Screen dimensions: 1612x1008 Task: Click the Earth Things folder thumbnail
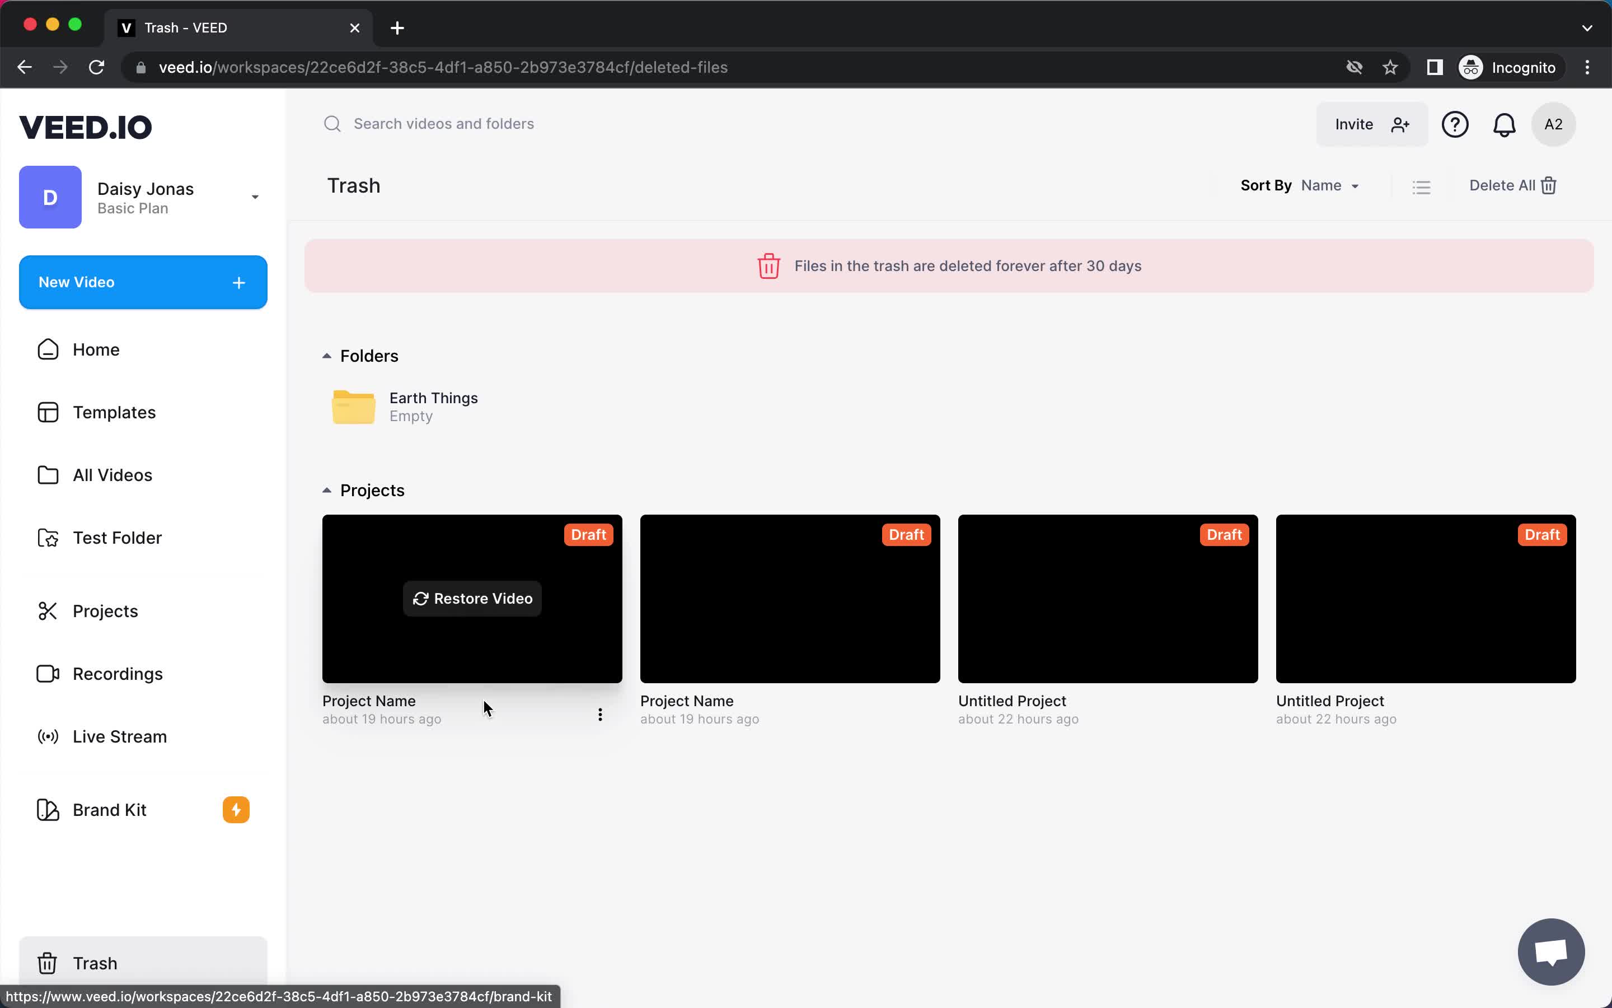click(353, 407)
